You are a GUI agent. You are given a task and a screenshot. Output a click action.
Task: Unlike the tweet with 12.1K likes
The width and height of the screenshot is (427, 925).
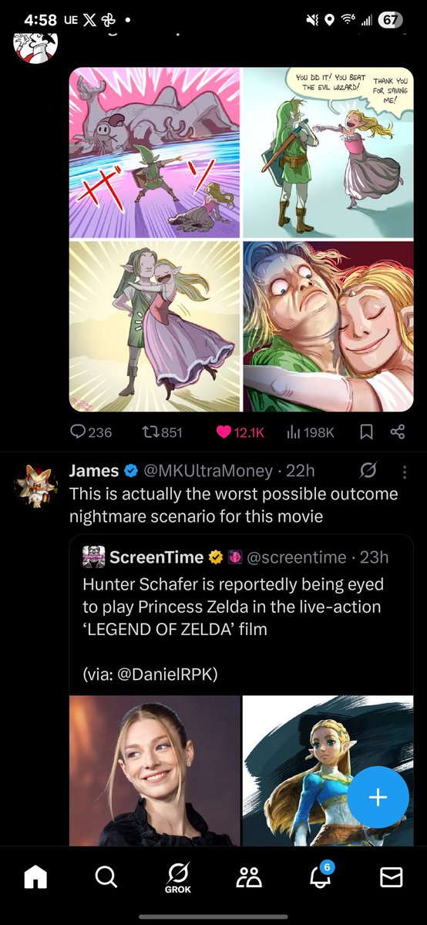pos(240,432)
